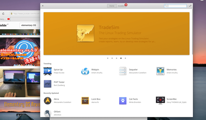Select the second banner carousel dot
The width and height of the screenshot is (206, 120).
(x=112, y=58)
